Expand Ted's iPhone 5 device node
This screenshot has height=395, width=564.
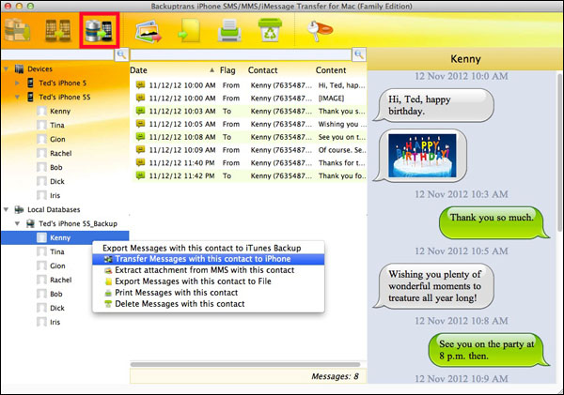tap(17, 83)
